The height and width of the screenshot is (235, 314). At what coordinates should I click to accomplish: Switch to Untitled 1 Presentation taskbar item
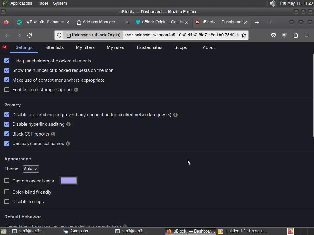[243, 231]
